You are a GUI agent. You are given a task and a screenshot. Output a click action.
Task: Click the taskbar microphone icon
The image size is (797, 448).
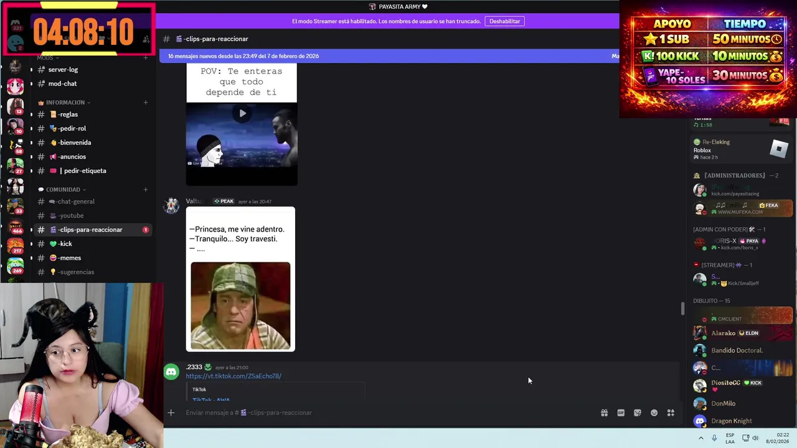click(x=714, y=438)
